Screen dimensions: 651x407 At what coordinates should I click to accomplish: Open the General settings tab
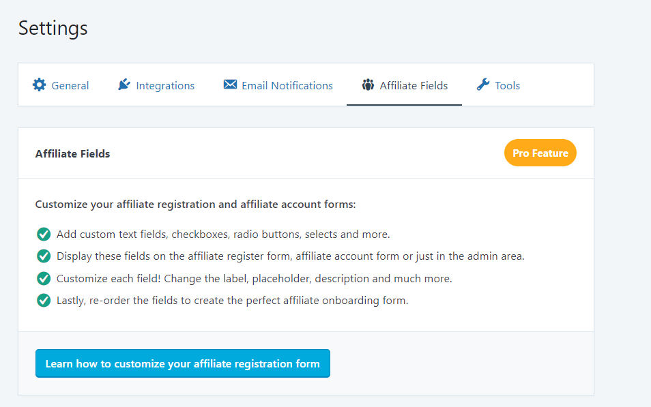click(61, 85)
